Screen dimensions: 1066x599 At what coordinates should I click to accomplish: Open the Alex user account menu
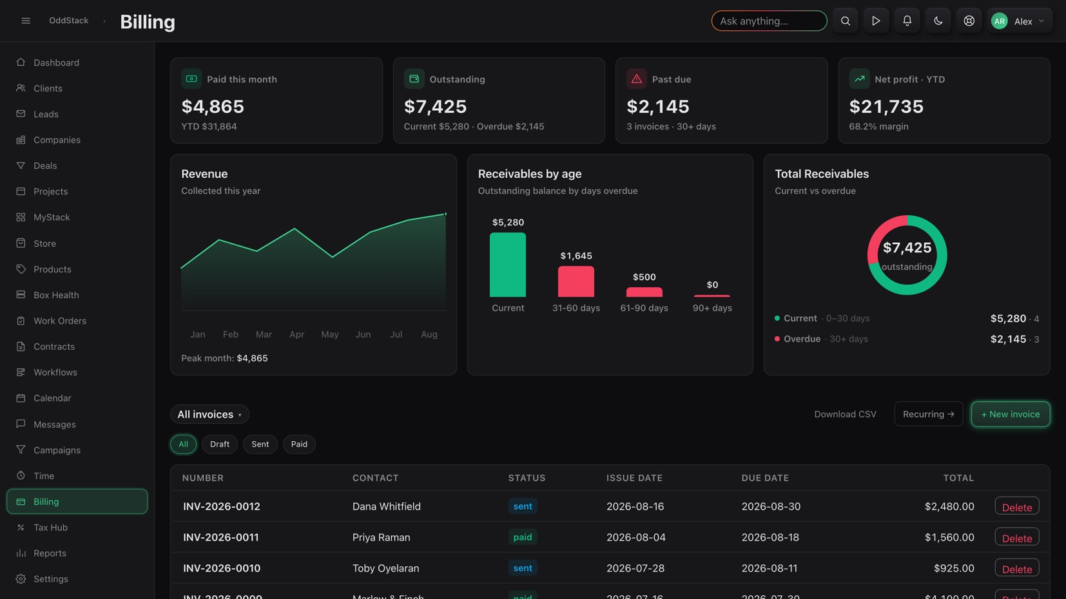tap(1020, 21)
